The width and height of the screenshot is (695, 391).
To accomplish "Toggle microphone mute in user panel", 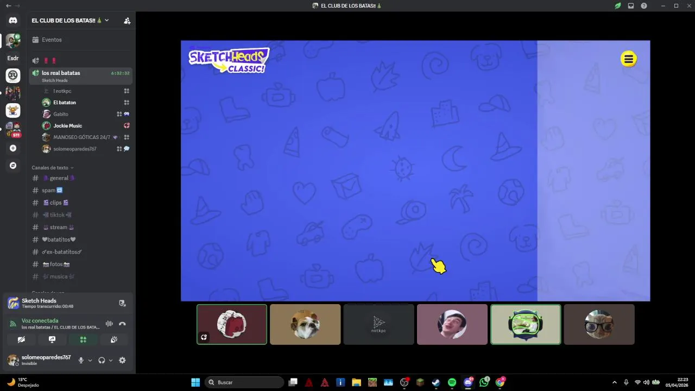I will 81,360.
